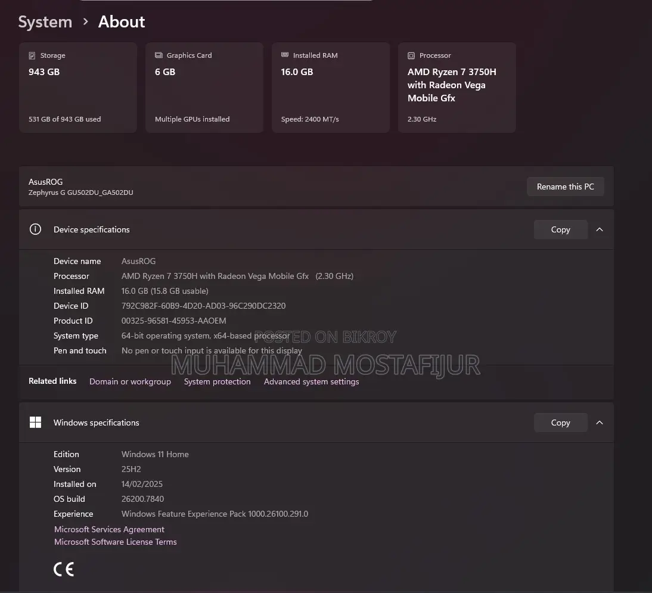Open Microsoft Software License Terms link

click(x=116, y=542)
